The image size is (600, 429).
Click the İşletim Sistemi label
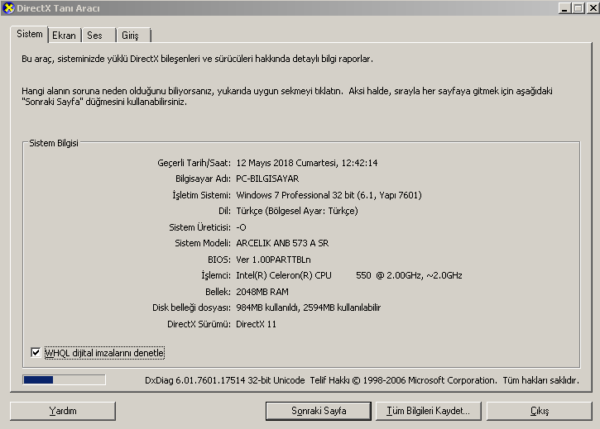tap(201, 195)
